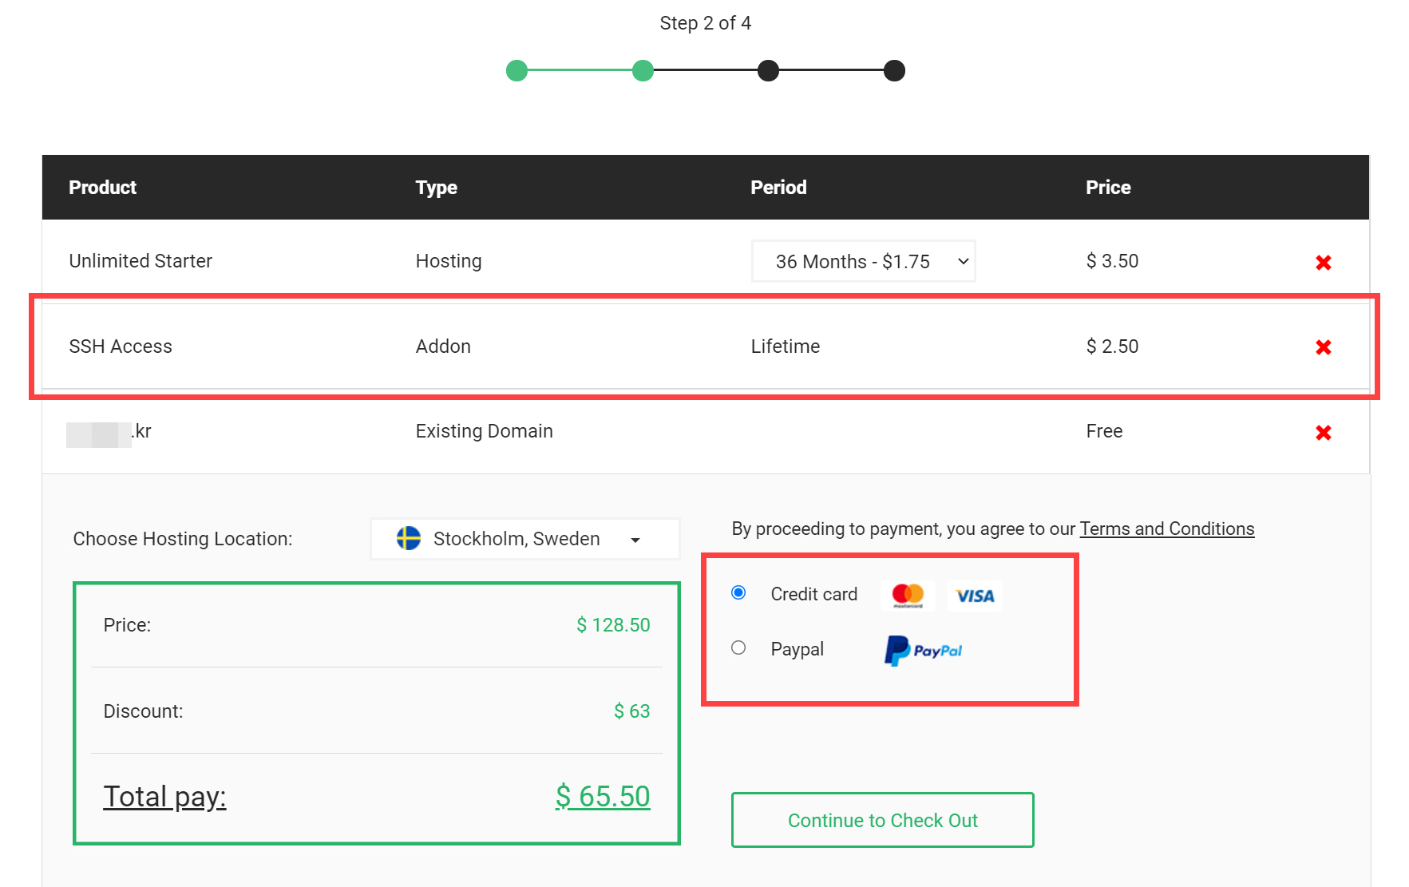Viewport: 1409px width, 887px height.
Task: Click the underlined Total pay amount
Action: (603, 795)
